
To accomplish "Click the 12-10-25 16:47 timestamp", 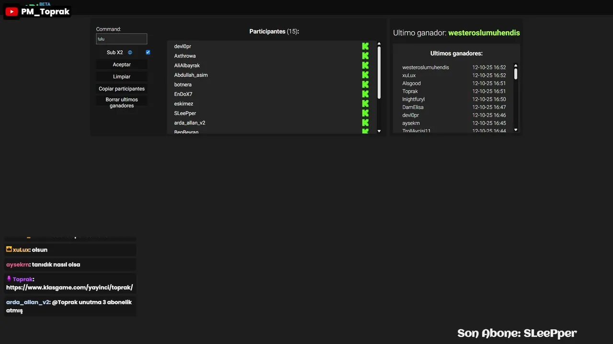I will pos(489,107).
